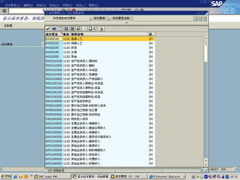The width and height of the screenshot is (240, 180).
Task: Select row 84302030 折旧
Action: click(x=100, y=48)
